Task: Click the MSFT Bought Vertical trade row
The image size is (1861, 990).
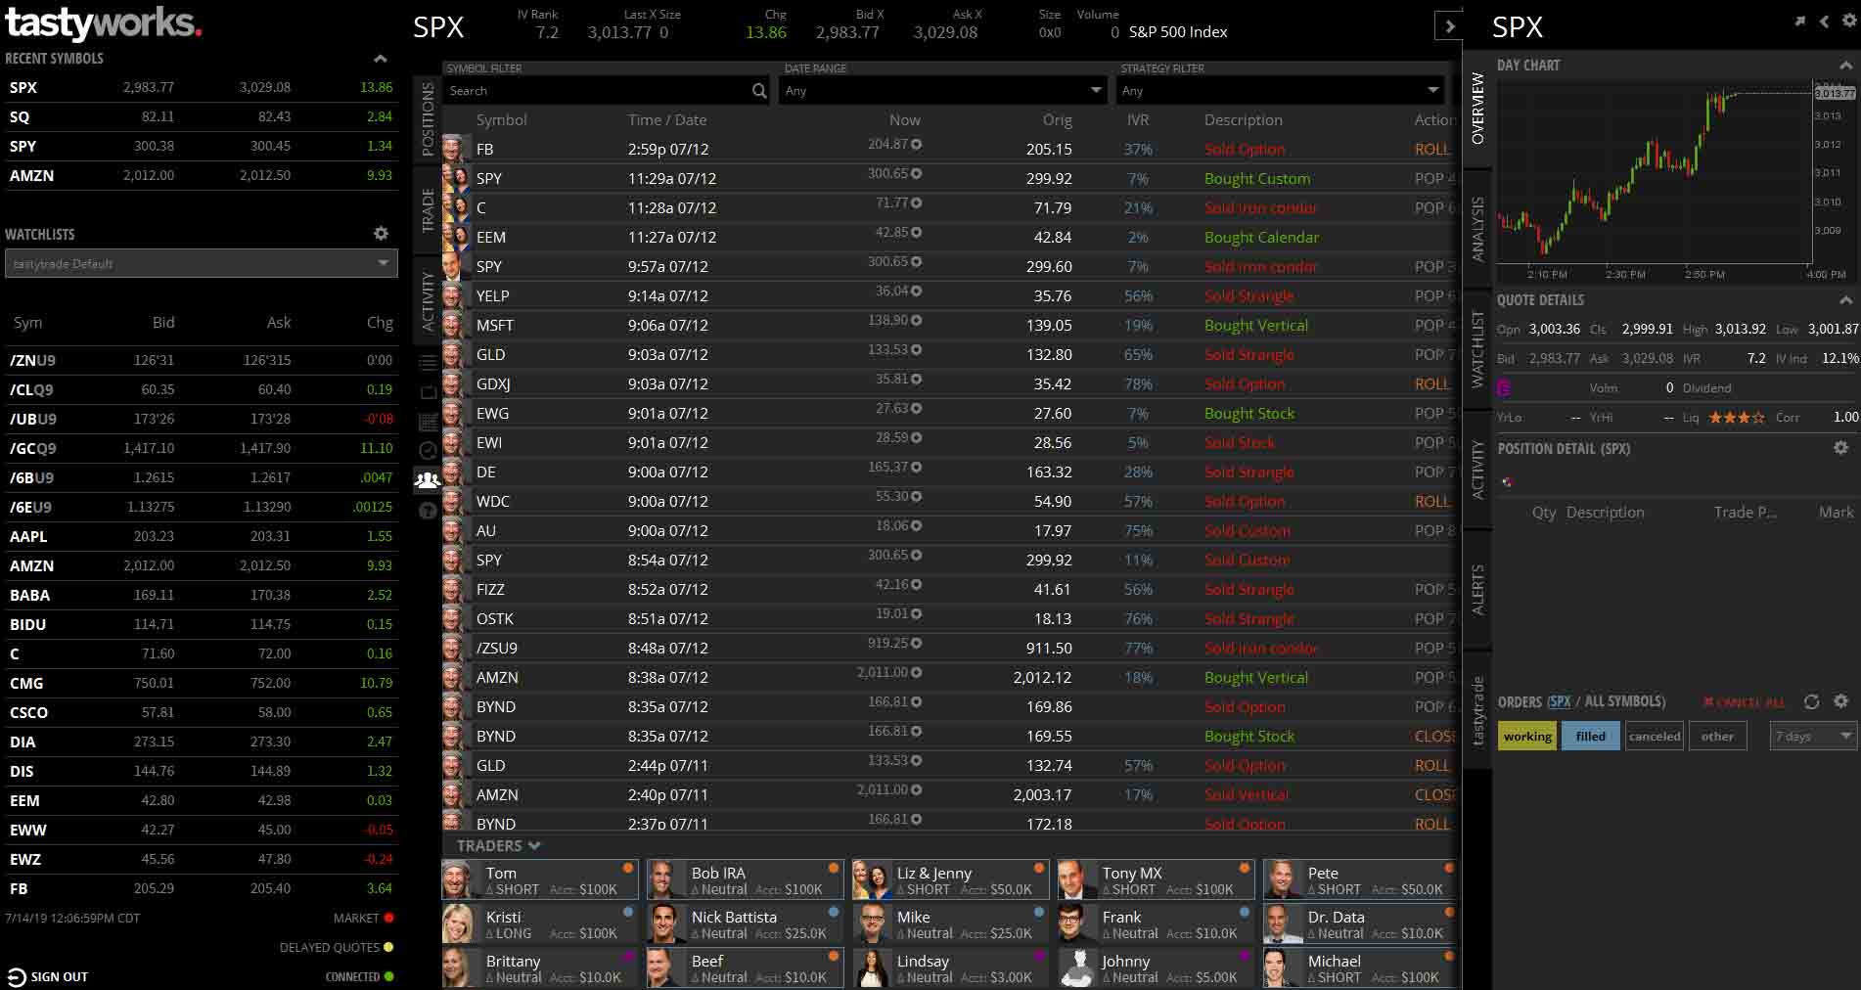Action: (949, 325)
